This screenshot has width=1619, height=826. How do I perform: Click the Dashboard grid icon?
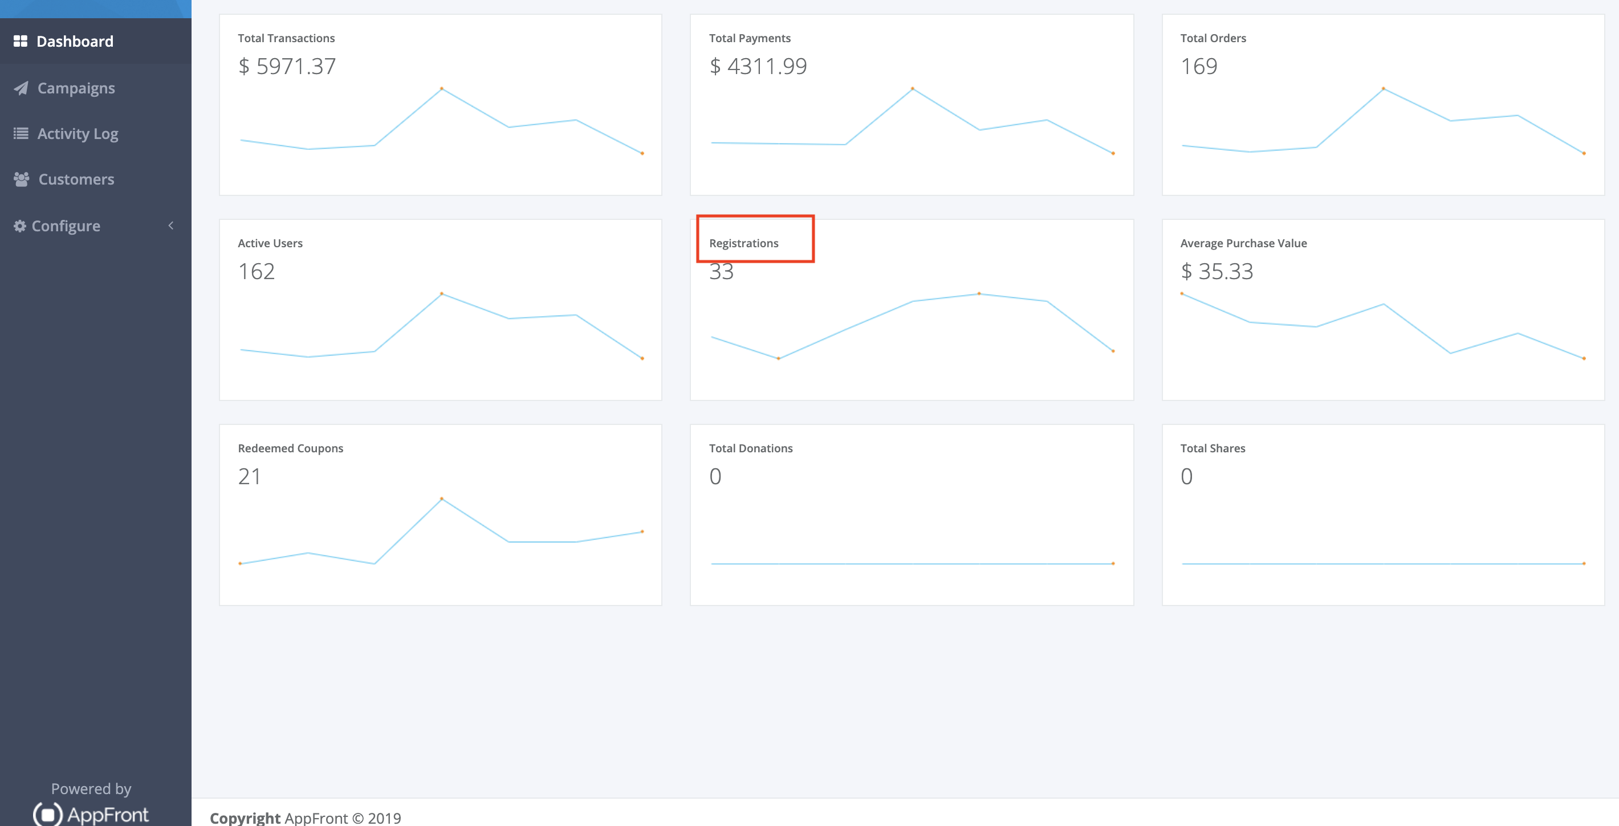tap(20, 42)
